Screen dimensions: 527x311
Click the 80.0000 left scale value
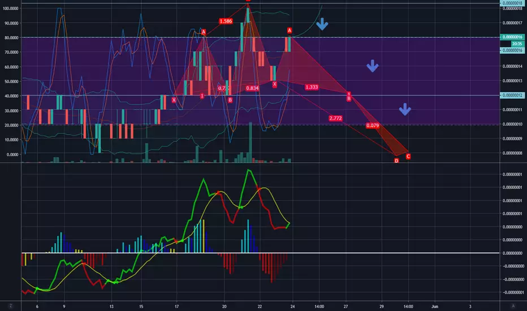pos(11,38)
